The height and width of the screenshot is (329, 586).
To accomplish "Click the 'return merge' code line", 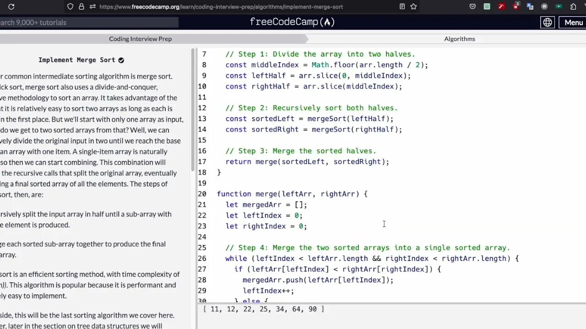I will (307, 161).
